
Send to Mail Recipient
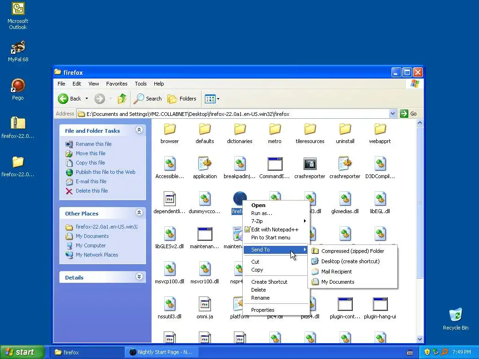353,272
